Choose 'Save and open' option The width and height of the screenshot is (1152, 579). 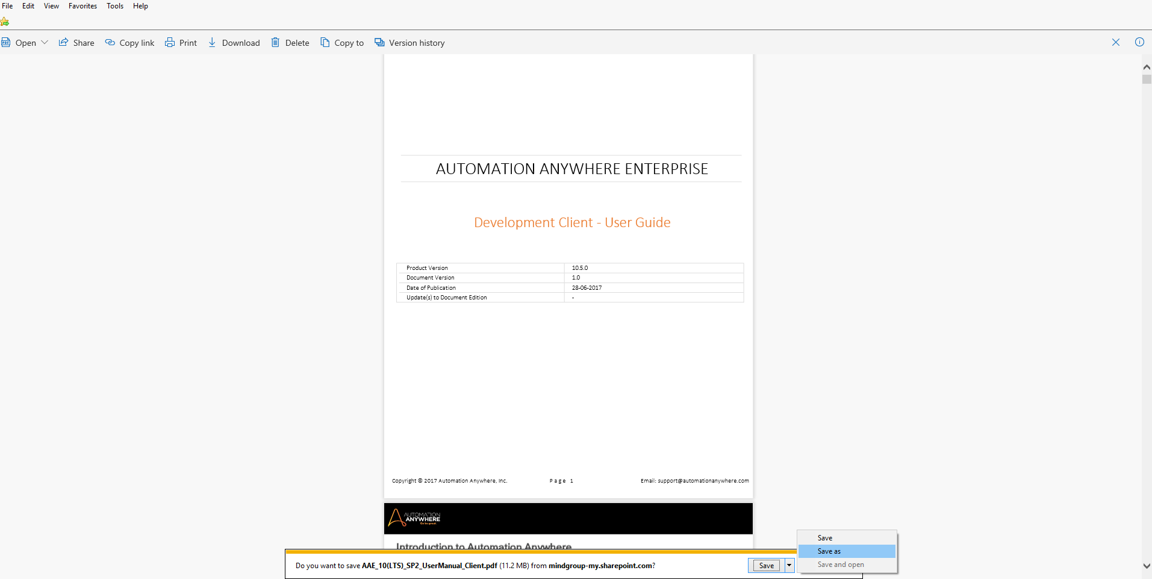840,565
